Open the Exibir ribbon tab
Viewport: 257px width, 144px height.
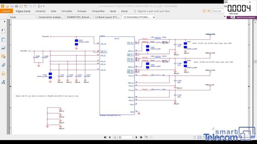pyautogui.click(x=53, y=11)
